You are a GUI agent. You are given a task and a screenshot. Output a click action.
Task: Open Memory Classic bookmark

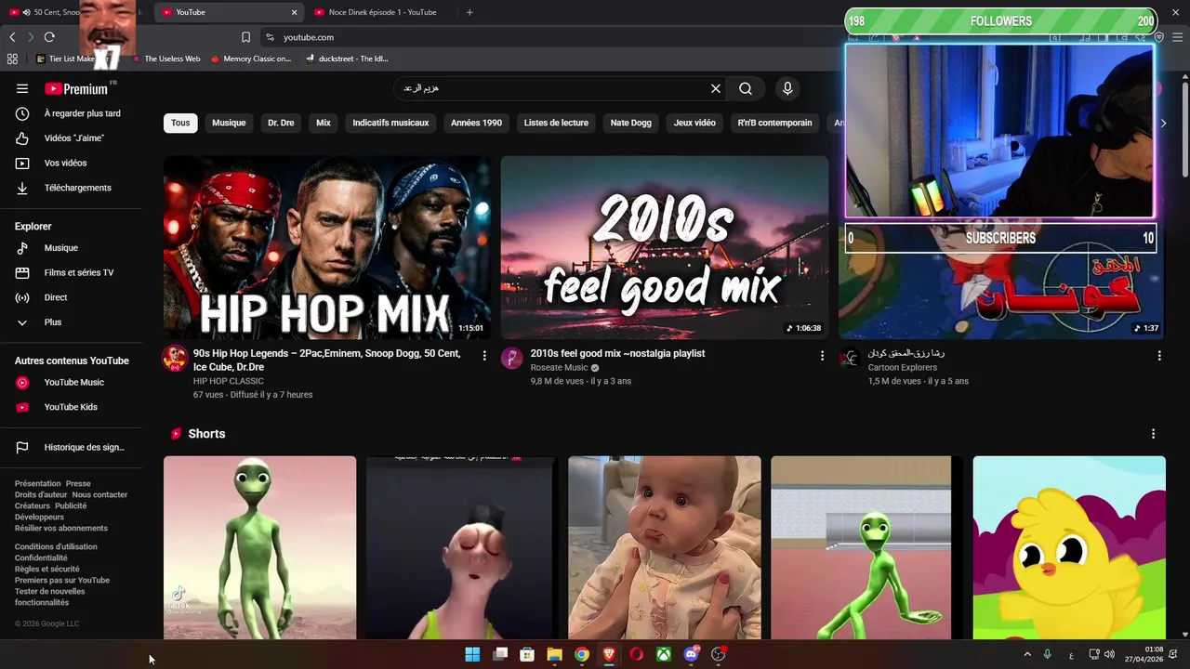[x=250, y=59]
